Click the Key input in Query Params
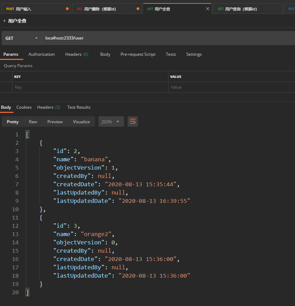The image size is (295, 306). [90, 87]
